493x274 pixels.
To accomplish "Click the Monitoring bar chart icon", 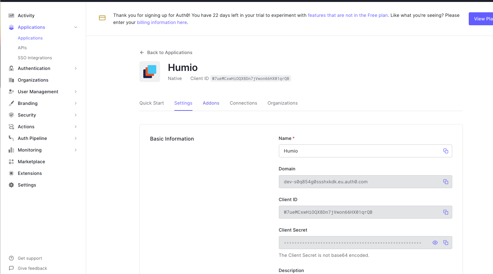I will click(11, 150).
